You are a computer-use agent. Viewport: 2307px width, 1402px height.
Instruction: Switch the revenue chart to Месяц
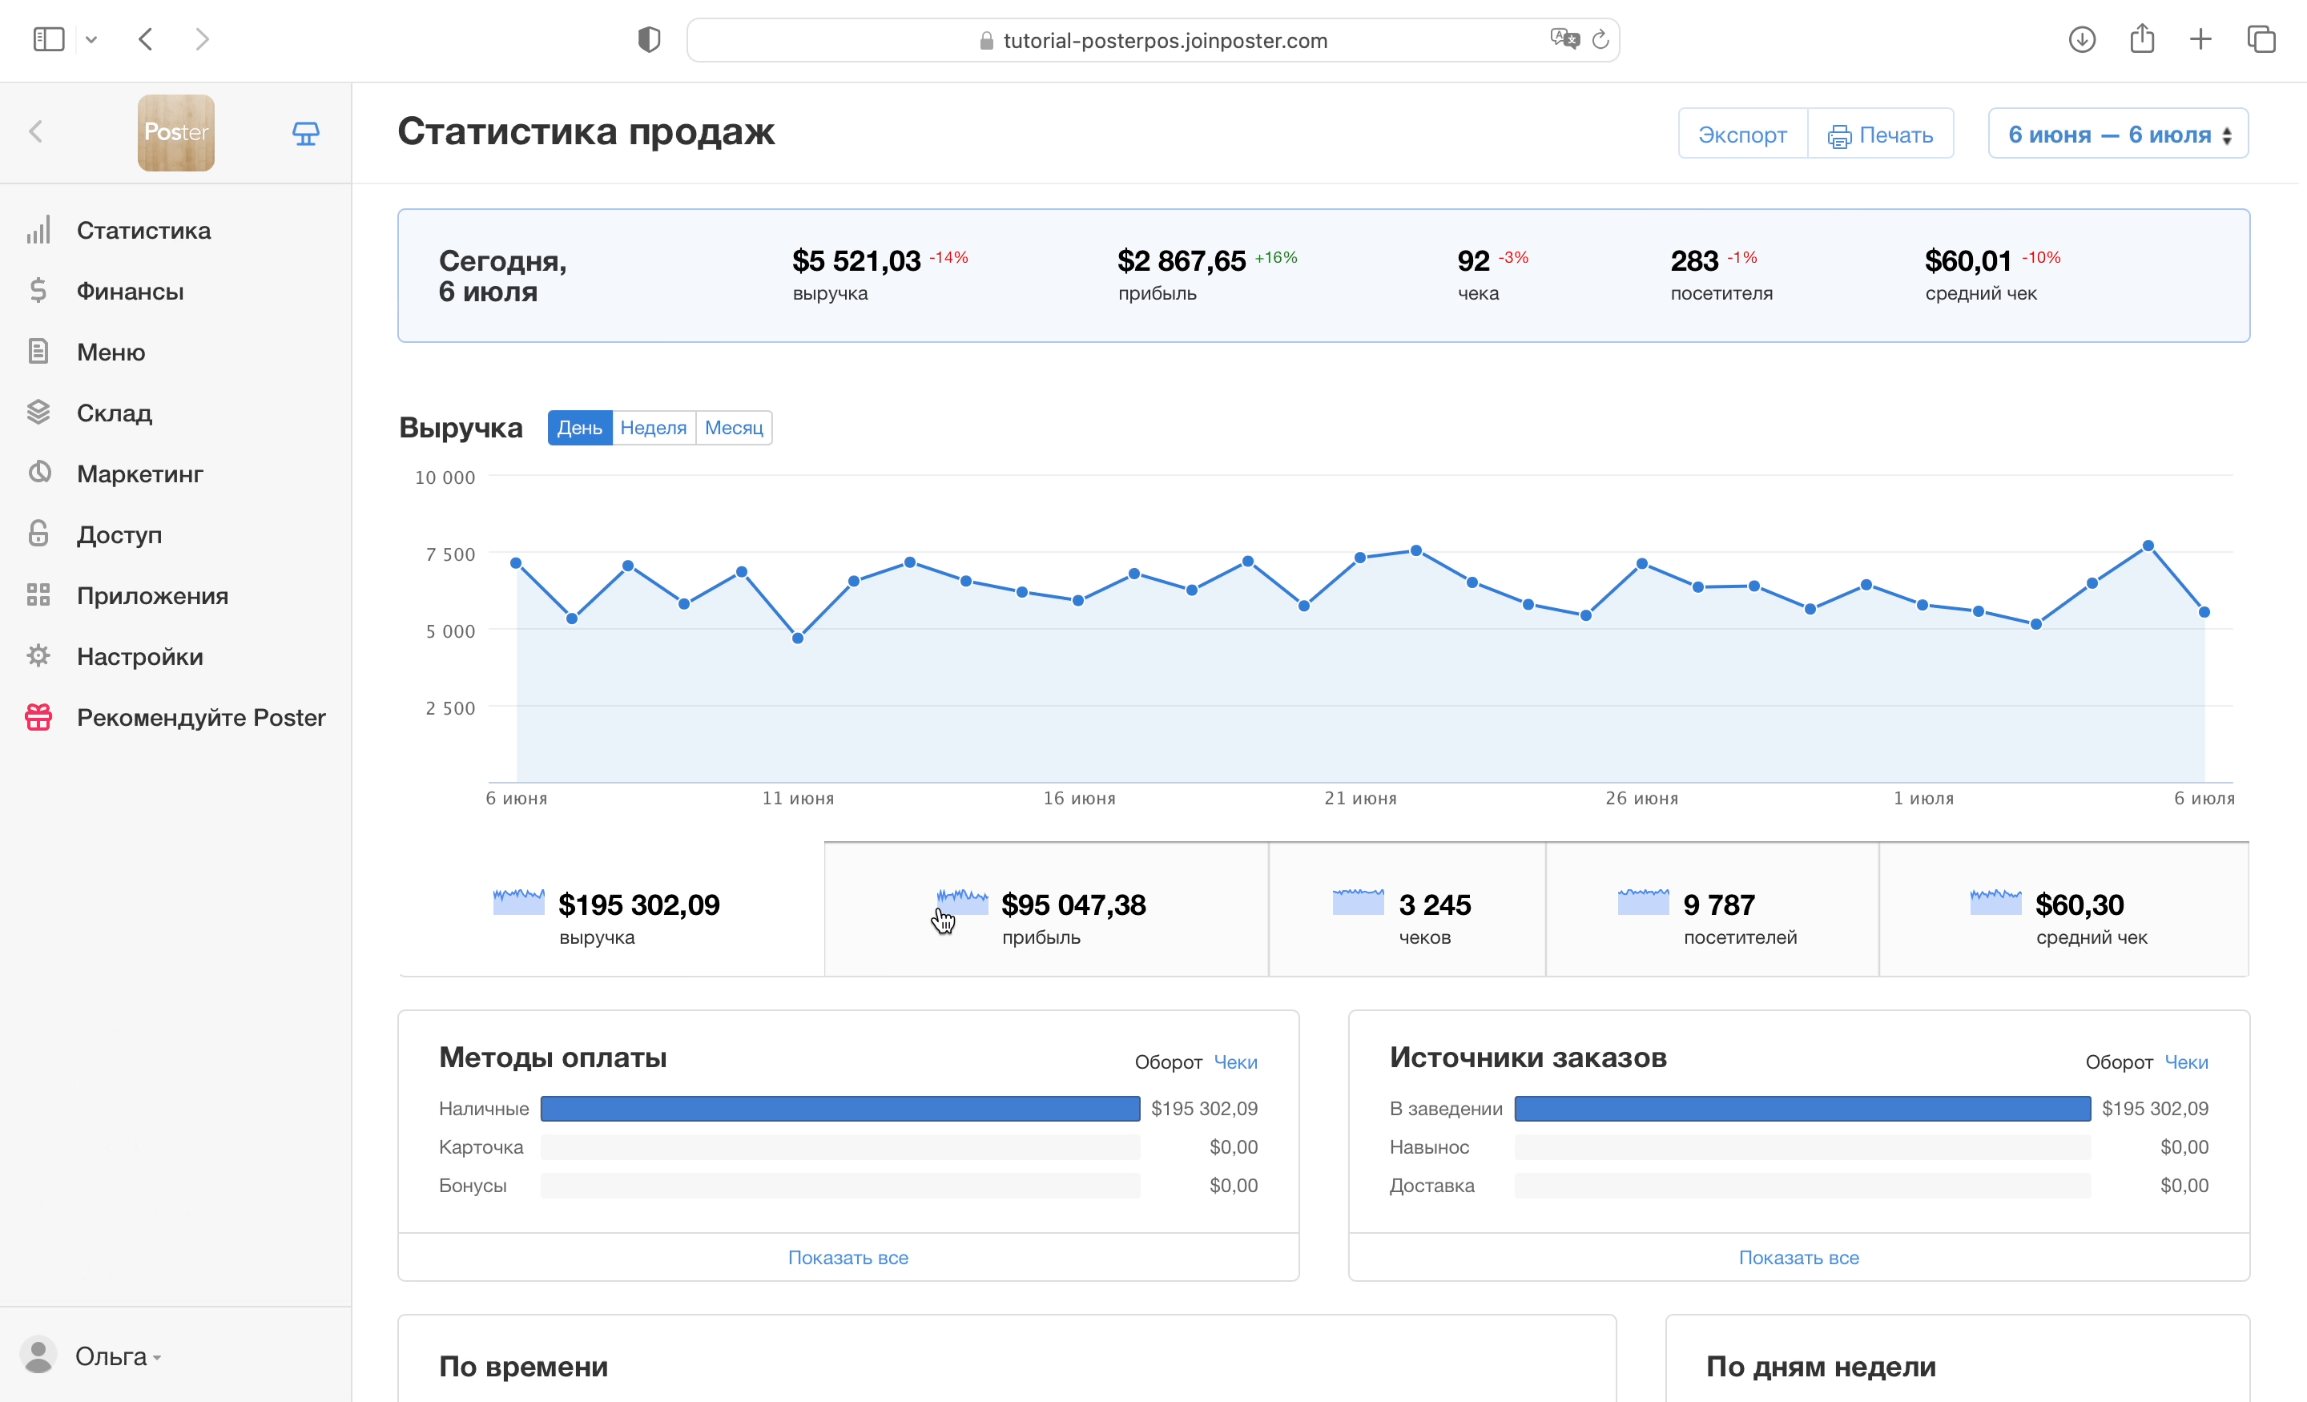(733, 428)
